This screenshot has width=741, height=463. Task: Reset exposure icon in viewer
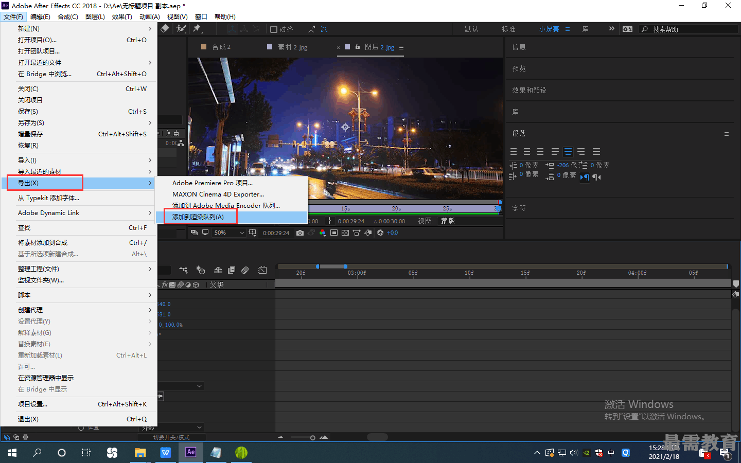pos(380,233)
